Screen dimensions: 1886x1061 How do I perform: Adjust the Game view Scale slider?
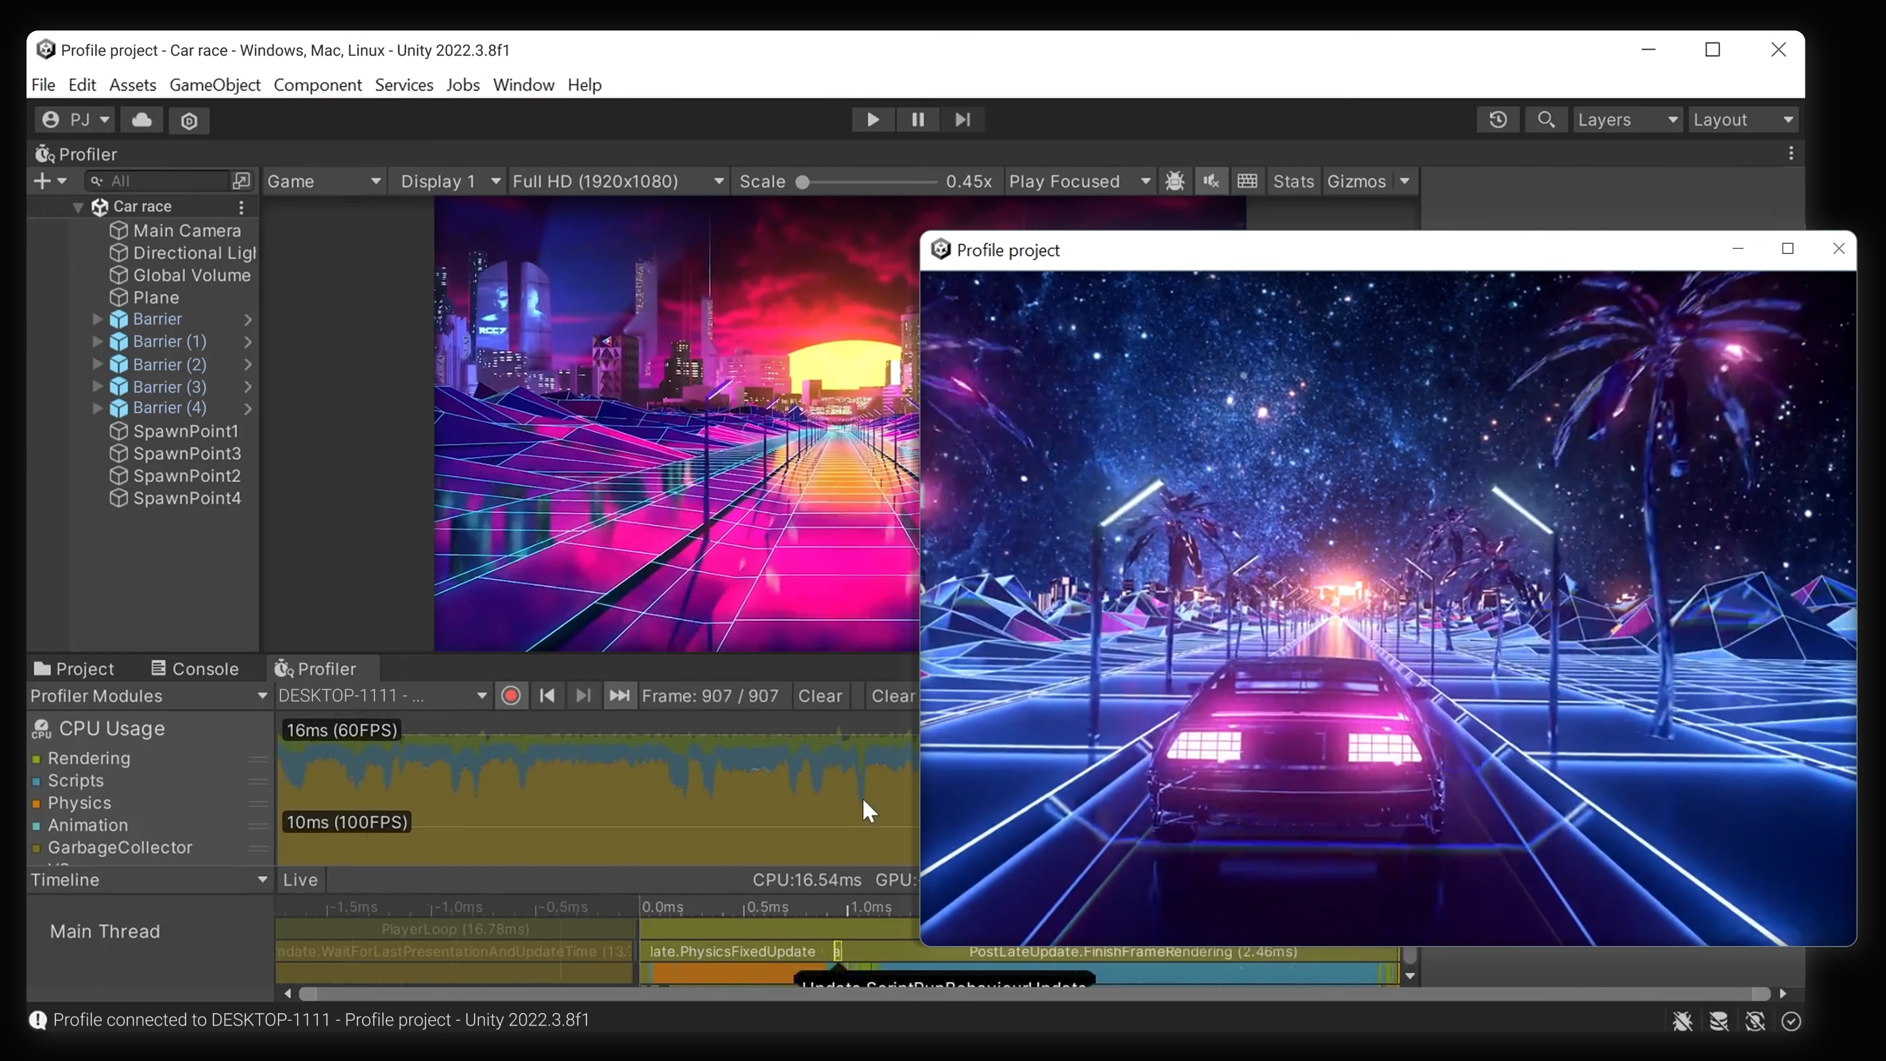(803, 182)
